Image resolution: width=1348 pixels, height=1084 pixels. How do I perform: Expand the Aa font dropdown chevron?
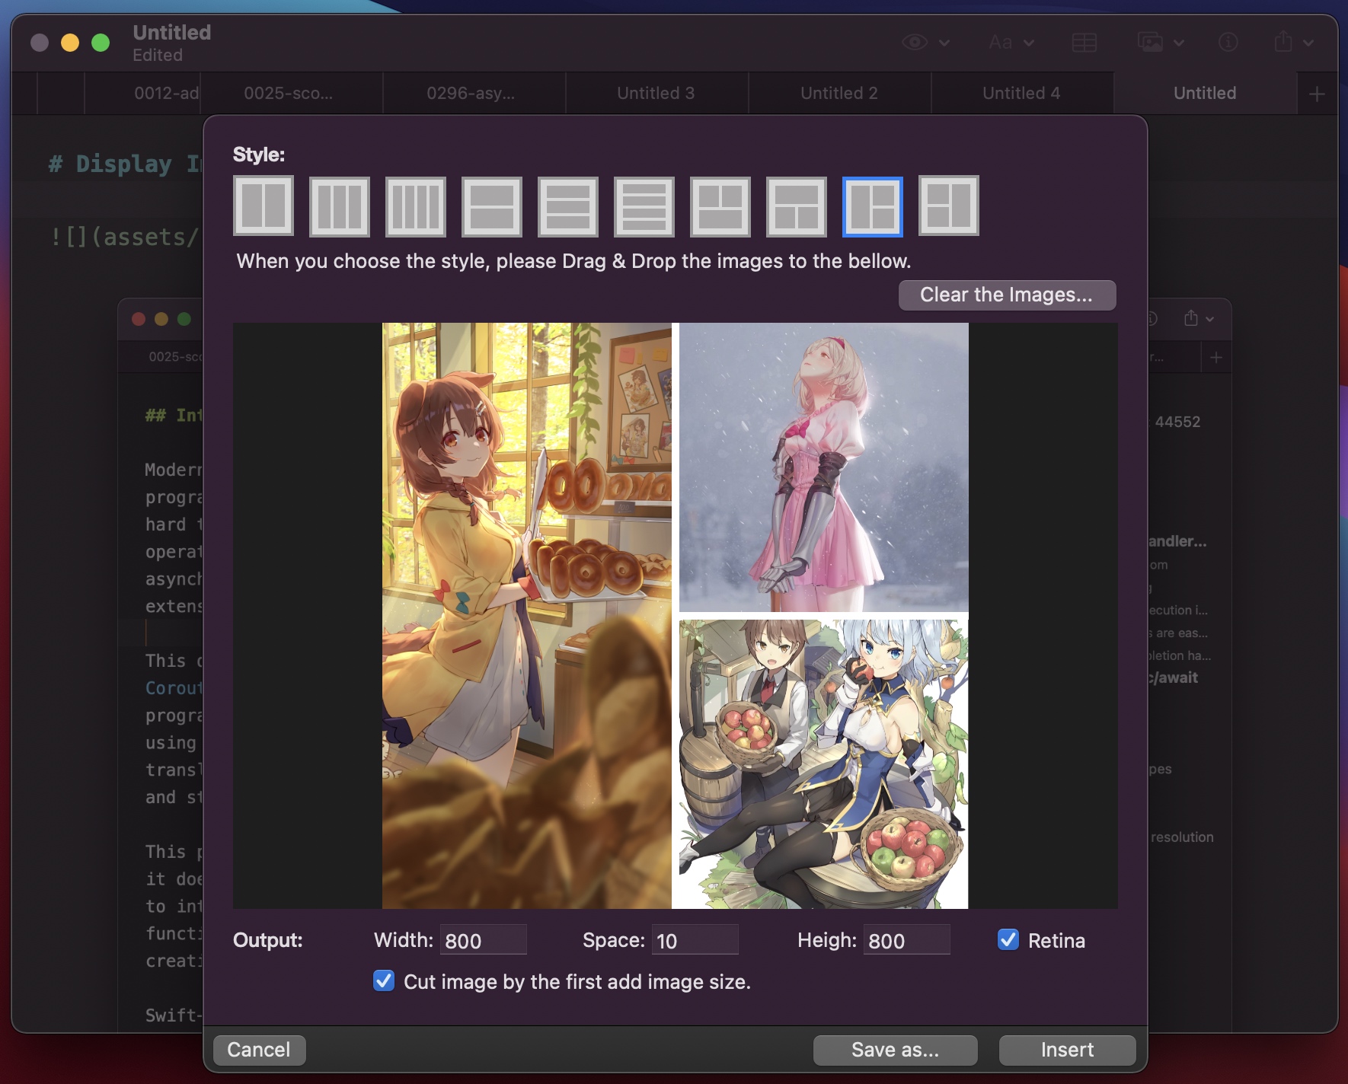coord(1029,43)
